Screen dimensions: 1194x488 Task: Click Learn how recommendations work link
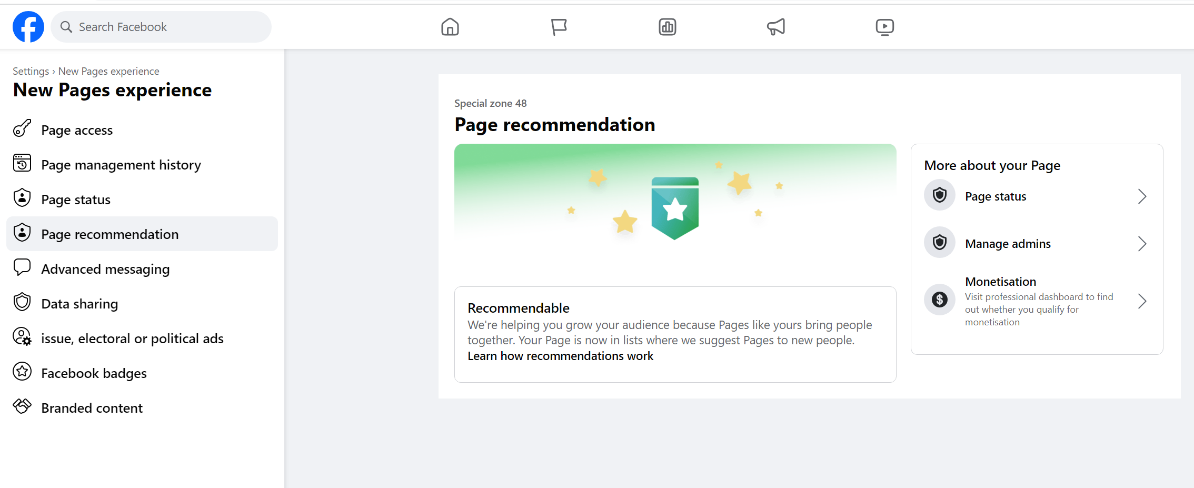560,356
